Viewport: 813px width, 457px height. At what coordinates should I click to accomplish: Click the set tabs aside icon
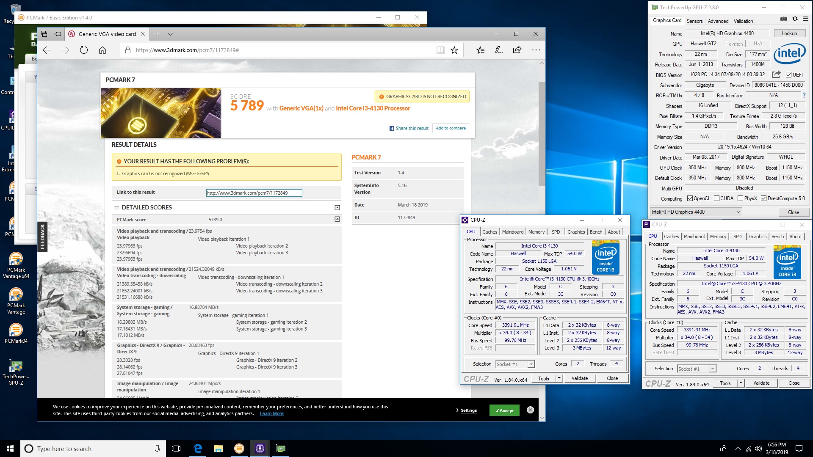pos(58,34)
